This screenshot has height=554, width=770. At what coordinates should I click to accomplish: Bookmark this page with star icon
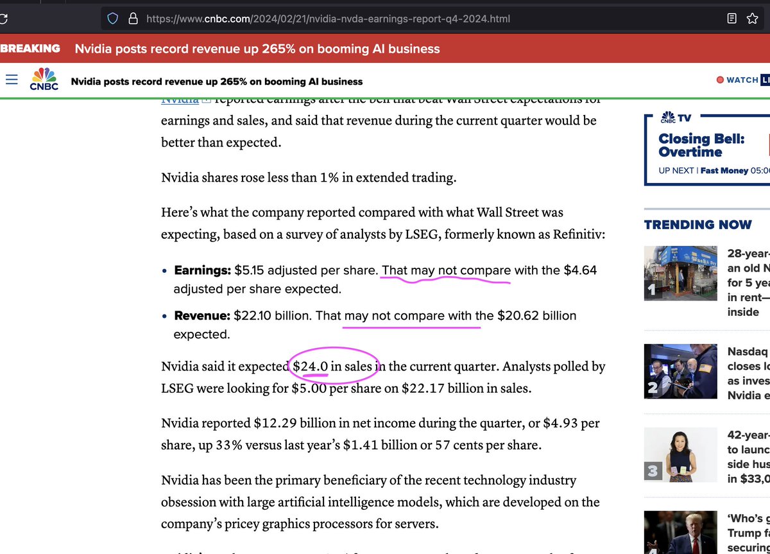(753, 19)
